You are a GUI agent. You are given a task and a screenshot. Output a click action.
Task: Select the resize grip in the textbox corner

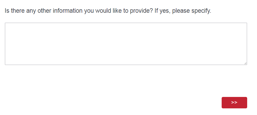[245, 63]
